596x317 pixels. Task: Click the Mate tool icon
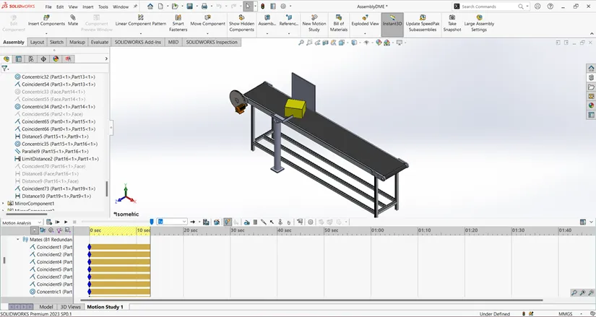72,17
